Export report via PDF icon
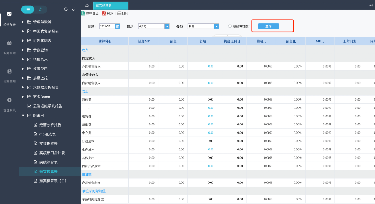375x204 pixels. (105, 14)
